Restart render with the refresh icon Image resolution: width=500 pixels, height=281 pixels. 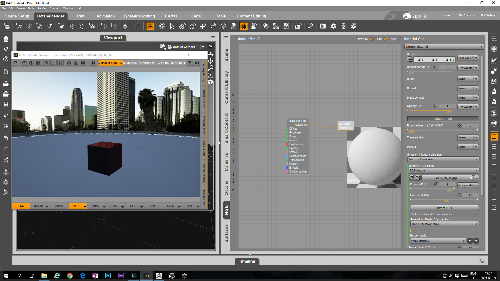tap(15, 63)
